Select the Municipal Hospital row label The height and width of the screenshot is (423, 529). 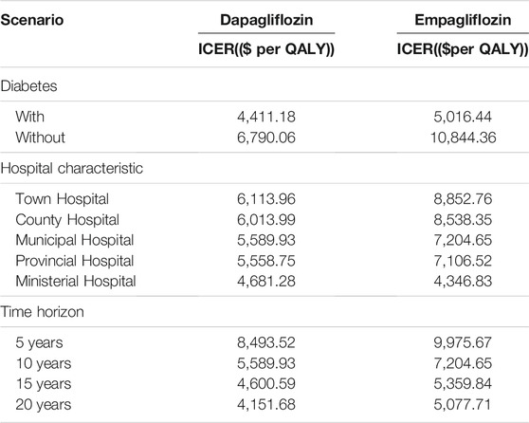pos(75,240)
